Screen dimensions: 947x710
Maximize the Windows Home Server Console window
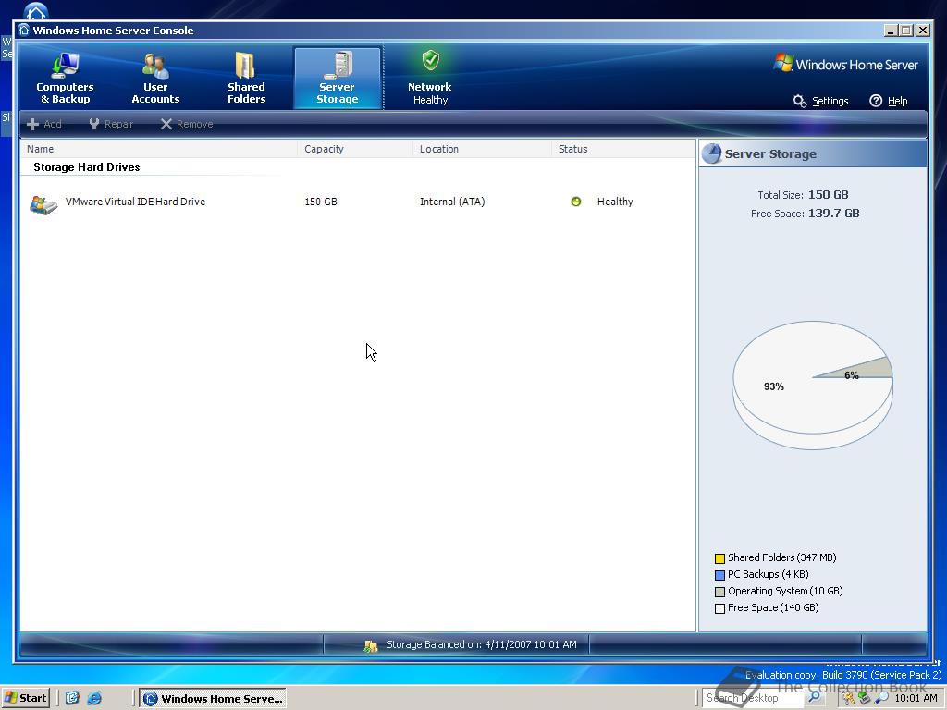(x=906, y=31)
